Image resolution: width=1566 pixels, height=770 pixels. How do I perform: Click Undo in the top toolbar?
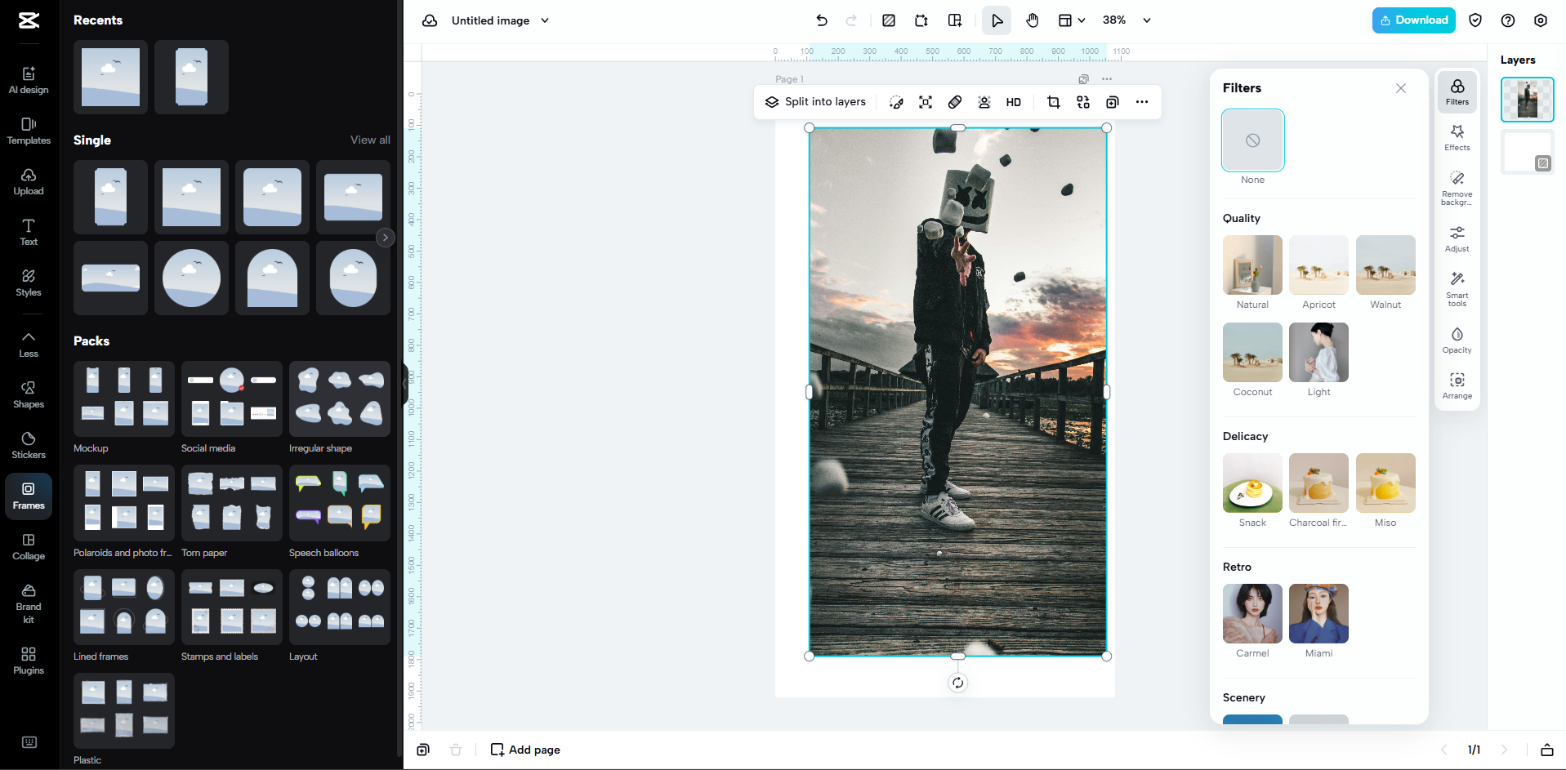coord(822,20)
